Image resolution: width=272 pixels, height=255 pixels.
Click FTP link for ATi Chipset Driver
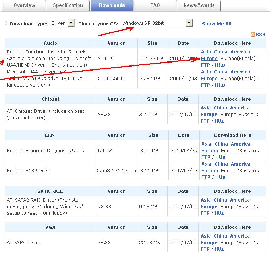point(205,121)
